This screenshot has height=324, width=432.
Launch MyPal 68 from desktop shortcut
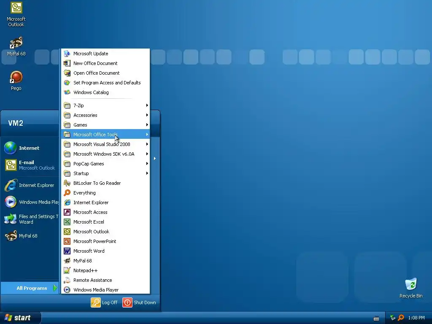coord(16,46)
